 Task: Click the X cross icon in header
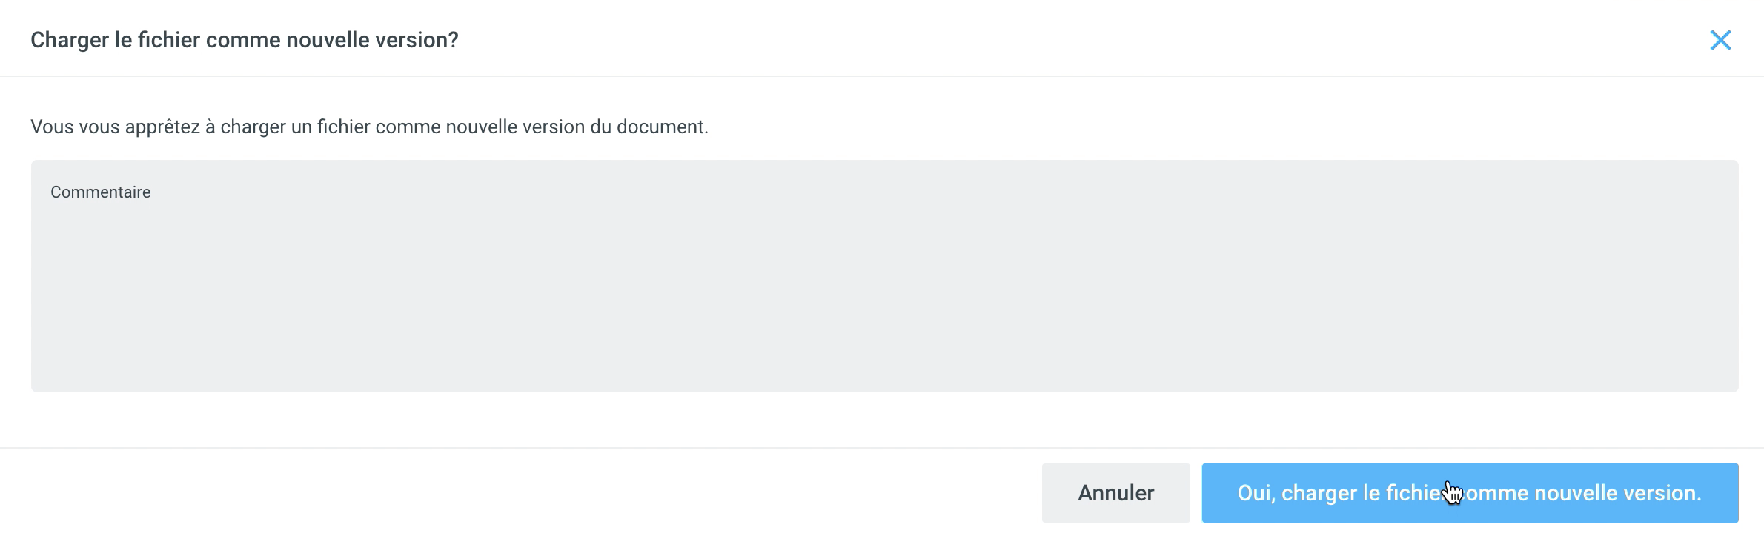pos(1720,40)
